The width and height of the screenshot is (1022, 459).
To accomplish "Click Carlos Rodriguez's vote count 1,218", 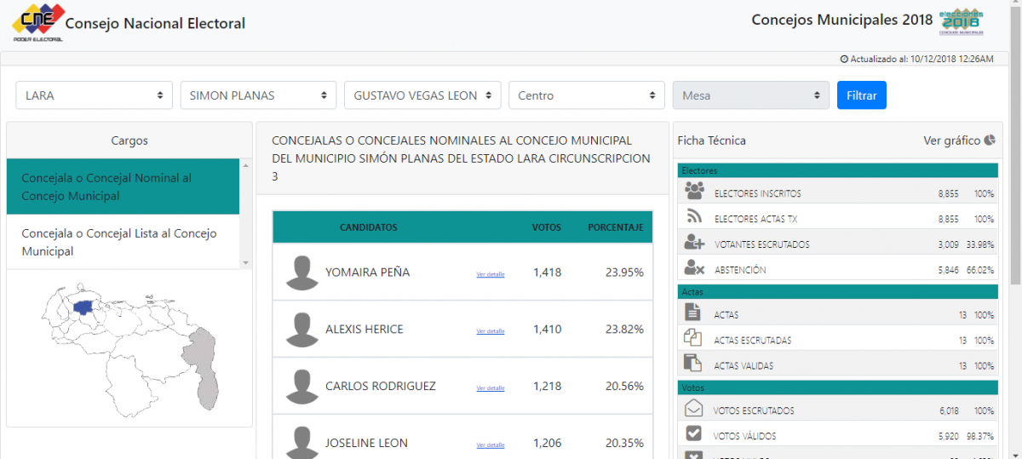I will 547,386.
